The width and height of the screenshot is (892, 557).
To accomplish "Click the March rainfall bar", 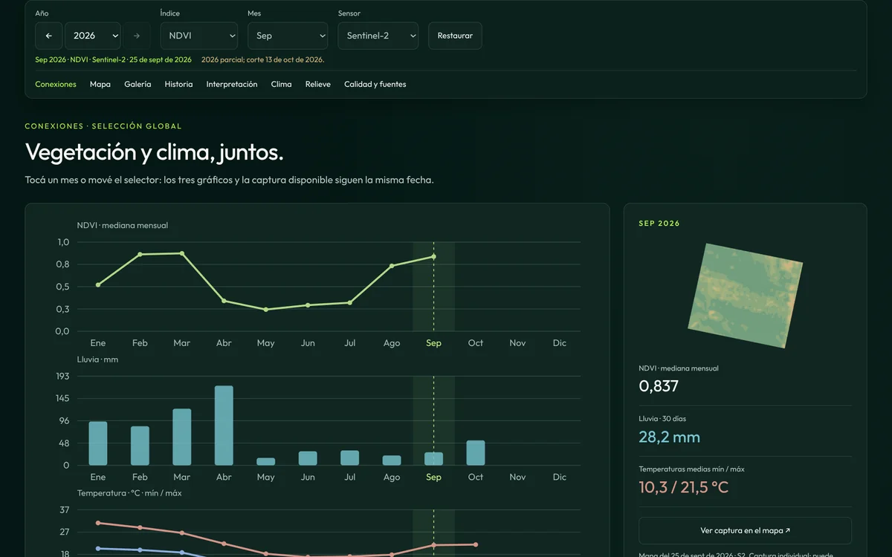I will pyautogui.click(x=182, y=437).
